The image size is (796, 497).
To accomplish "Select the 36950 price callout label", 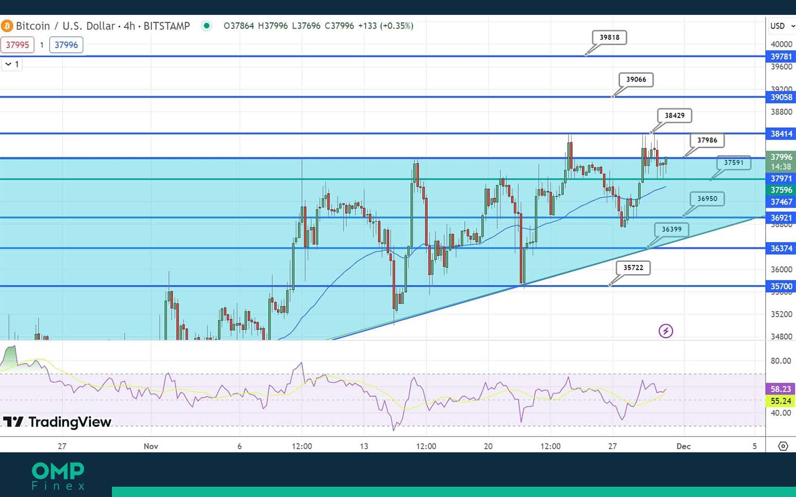I will point(707,199).
